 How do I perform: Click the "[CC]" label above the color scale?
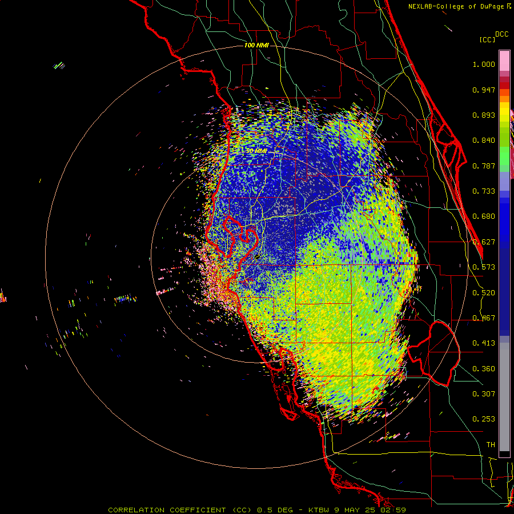488,39
